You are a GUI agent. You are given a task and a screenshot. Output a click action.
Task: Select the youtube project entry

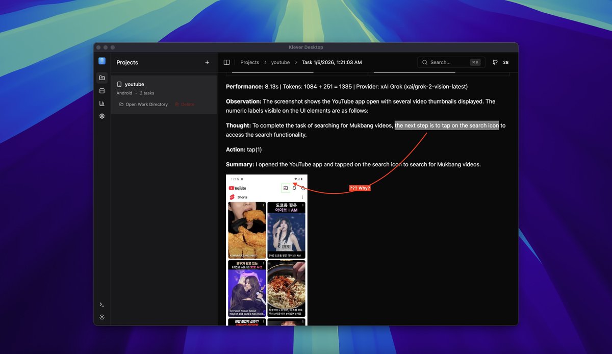(x=164, y=94)
